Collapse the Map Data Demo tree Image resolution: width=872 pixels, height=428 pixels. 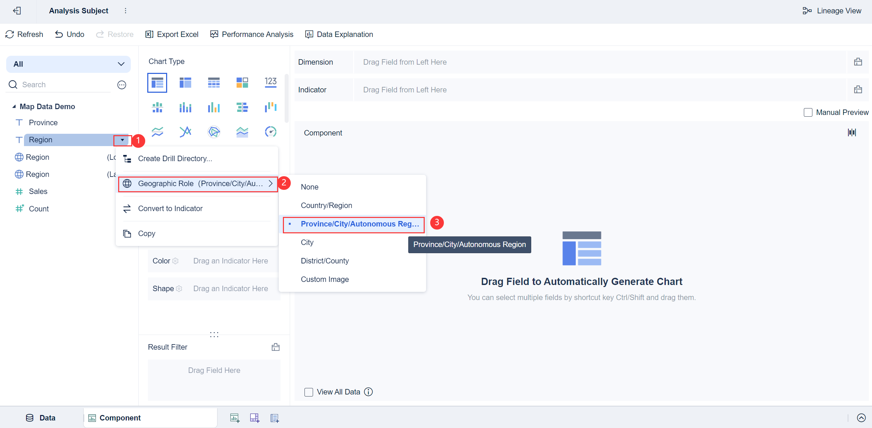tap(14, 106)
